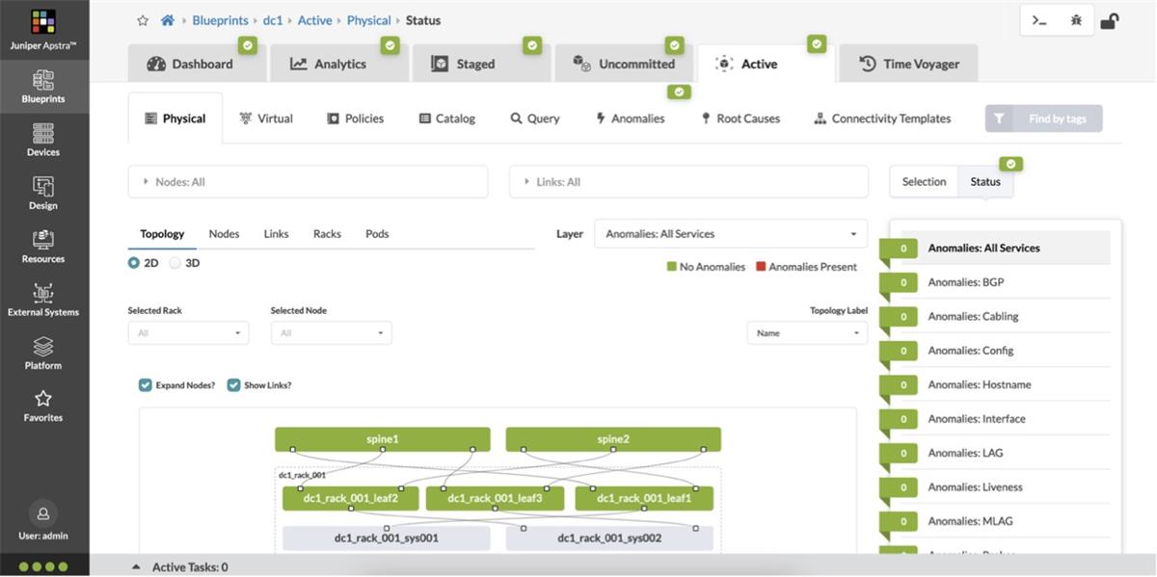Select Design from the left sidebar
The width and height of the screenshot is (1157, 577).
[42, 194]
